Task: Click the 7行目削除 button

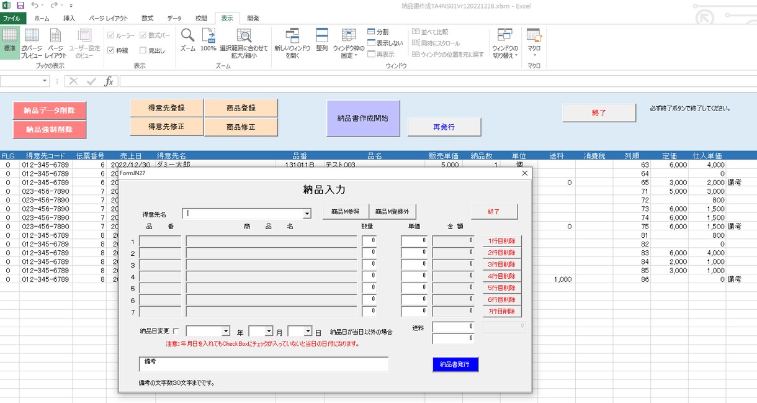Action: (x=503, y=312)
